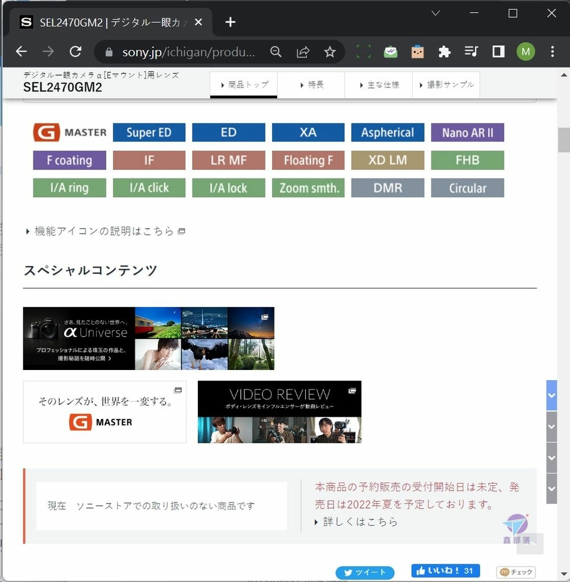Close the SEL2470GM2 browser tab
Screen dimensions: 570x582
click(198, 22)
